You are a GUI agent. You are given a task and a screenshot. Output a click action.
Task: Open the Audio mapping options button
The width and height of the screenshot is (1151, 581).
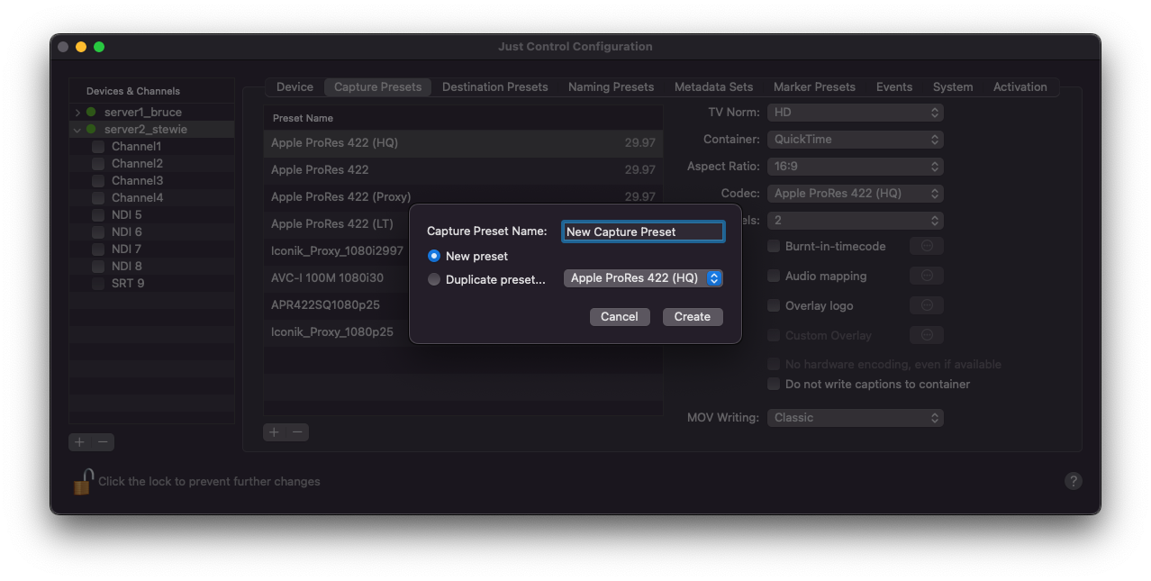click(x=927, y=276)
